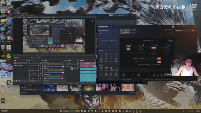
Task: Edit stream title pencil icon beside room name
Action: [138, 30]
